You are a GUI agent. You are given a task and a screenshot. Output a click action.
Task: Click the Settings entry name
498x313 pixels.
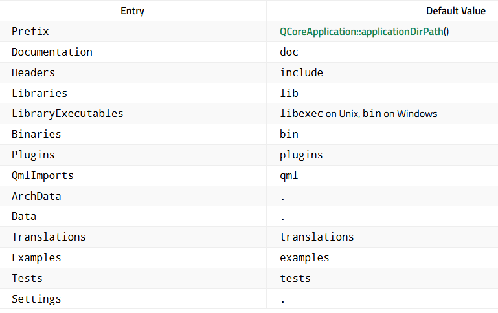[x=36, y=299]
